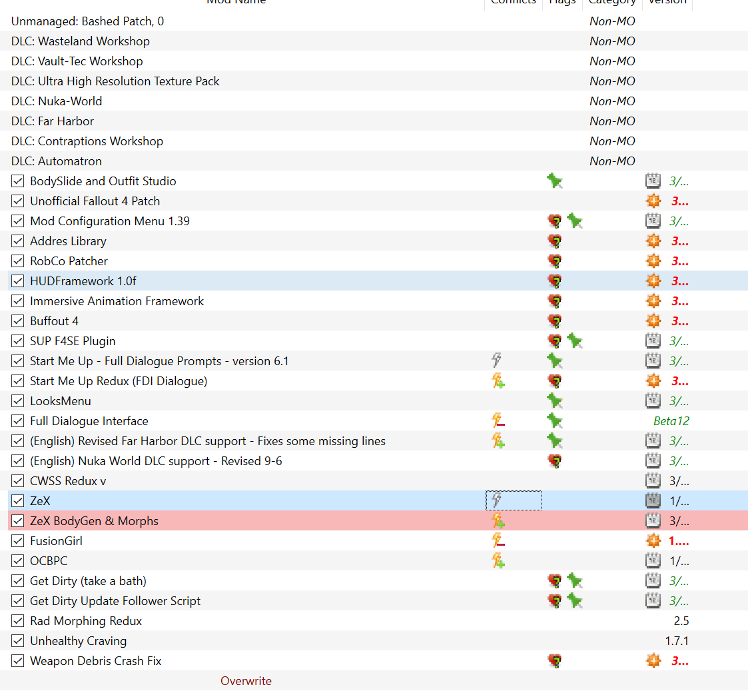Image resolution: width=748 pixels, height=699 pixels.
Task: Click the grey lightning conflict icon on Start Me Up Full Dialogue row
Action: coord(497,360)
